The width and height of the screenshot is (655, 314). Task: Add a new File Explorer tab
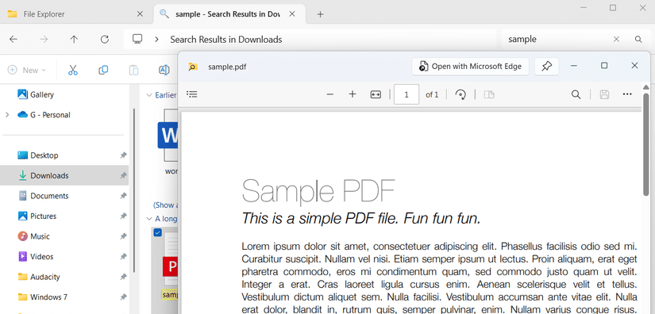point(321,14)
